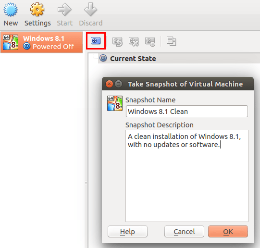260x248 pixels.
Task: Click the Windows 8 icon in dialog
Action: [115, 103]
